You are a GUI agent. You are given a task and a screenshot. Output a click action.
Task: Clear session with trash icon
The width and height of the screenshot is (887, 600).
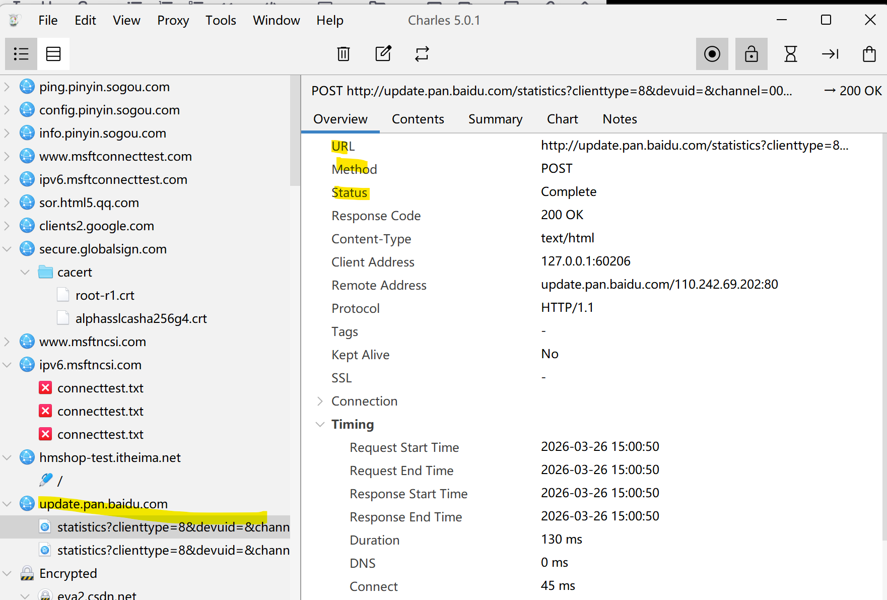(x=344, y=54)
